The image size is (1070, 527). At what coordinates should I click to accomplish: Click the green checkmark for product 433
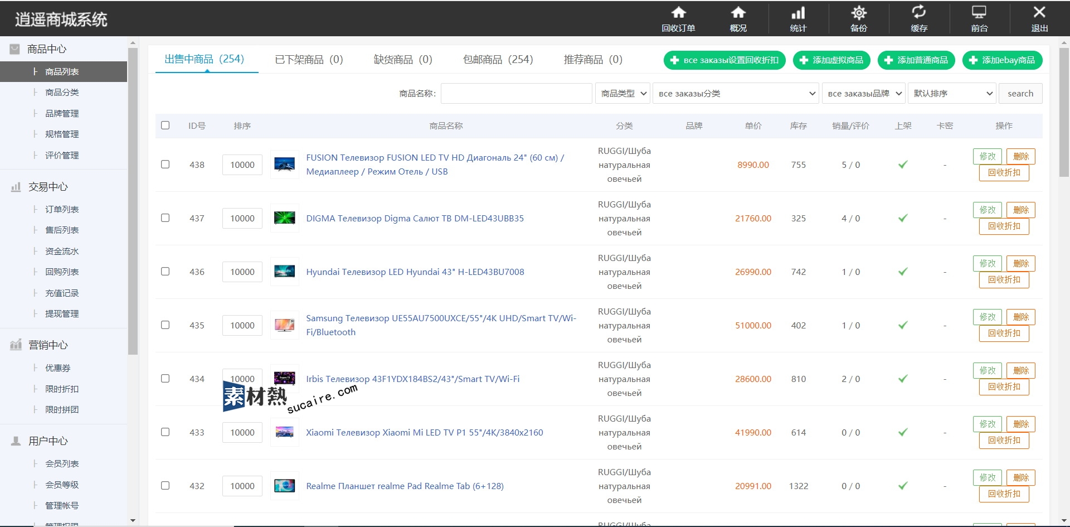pyautogui.click(x=903, y=432)
